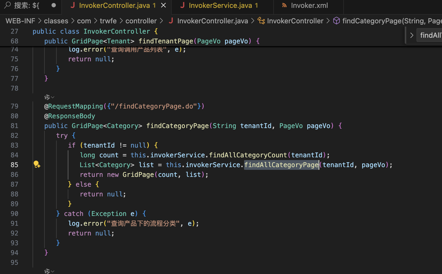Click the Java icon on the InvokerService.java tab

182,5
